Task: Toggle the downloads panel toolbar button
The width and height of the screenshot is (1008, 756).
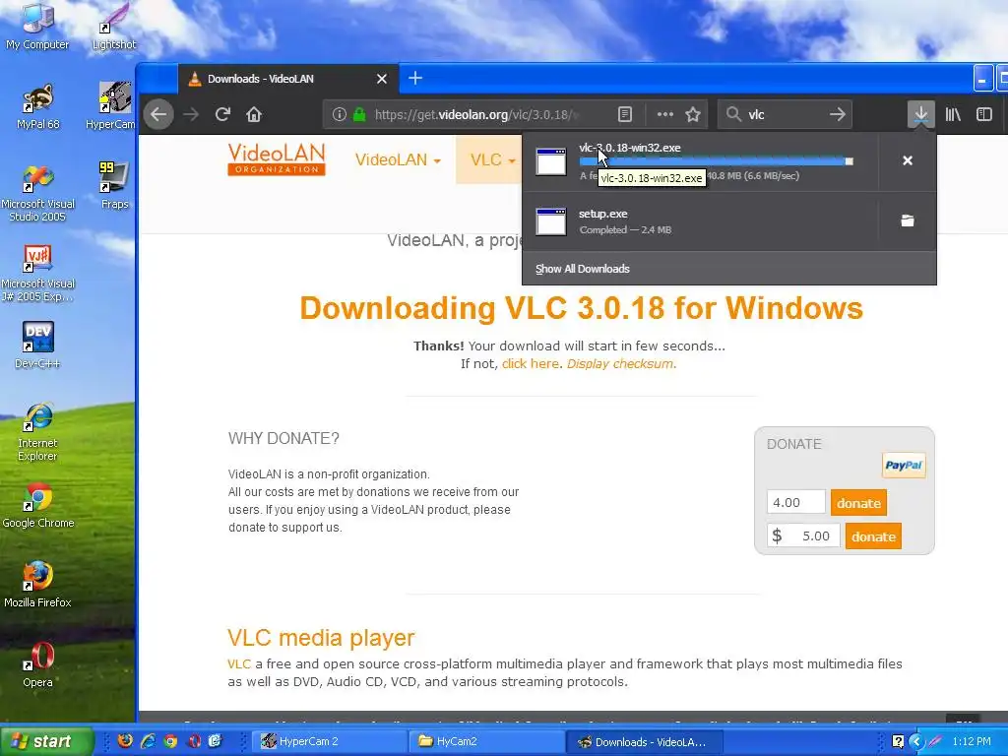Action: pyautogui.click(x=920, y=114)
